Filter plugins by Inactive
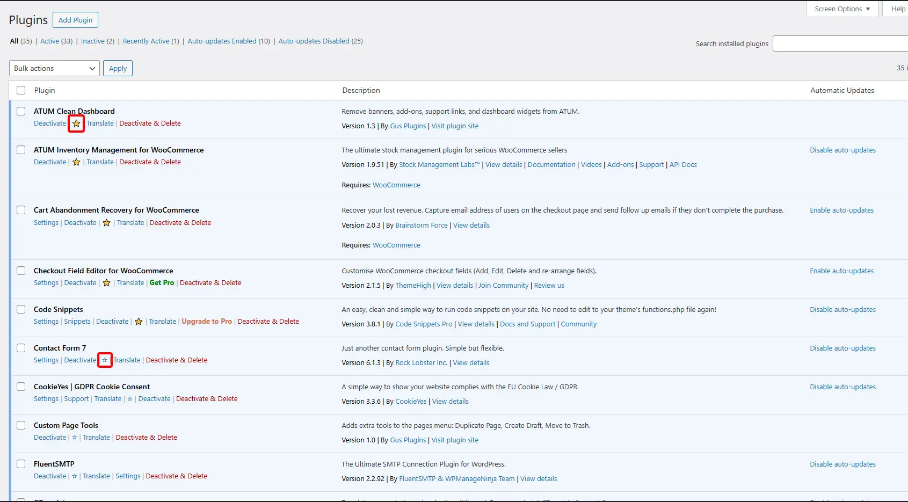The height and width of the screenshot is (502, 908). 92,41
